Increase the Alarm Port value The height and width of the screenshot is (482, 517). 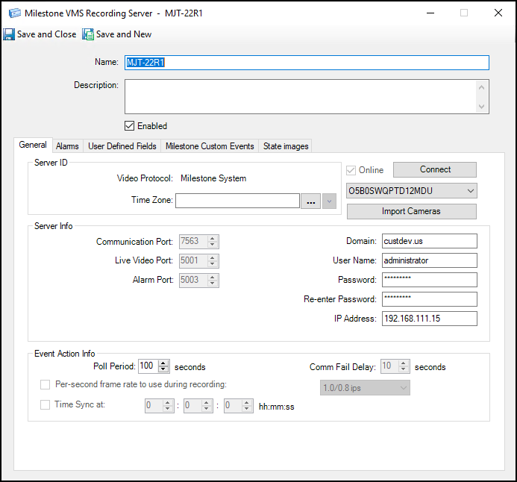click(x=213, y=278)
